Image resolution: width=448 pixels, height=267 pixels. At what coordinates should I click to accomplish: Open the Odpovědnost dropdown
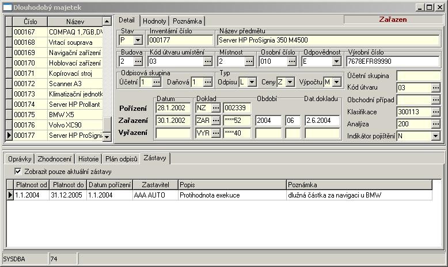tap(336, 61)
